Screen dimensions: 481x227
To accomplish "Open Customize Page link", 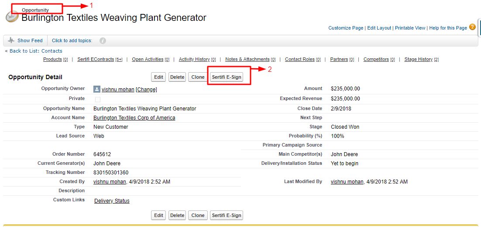I will click(x=346, y=28).
